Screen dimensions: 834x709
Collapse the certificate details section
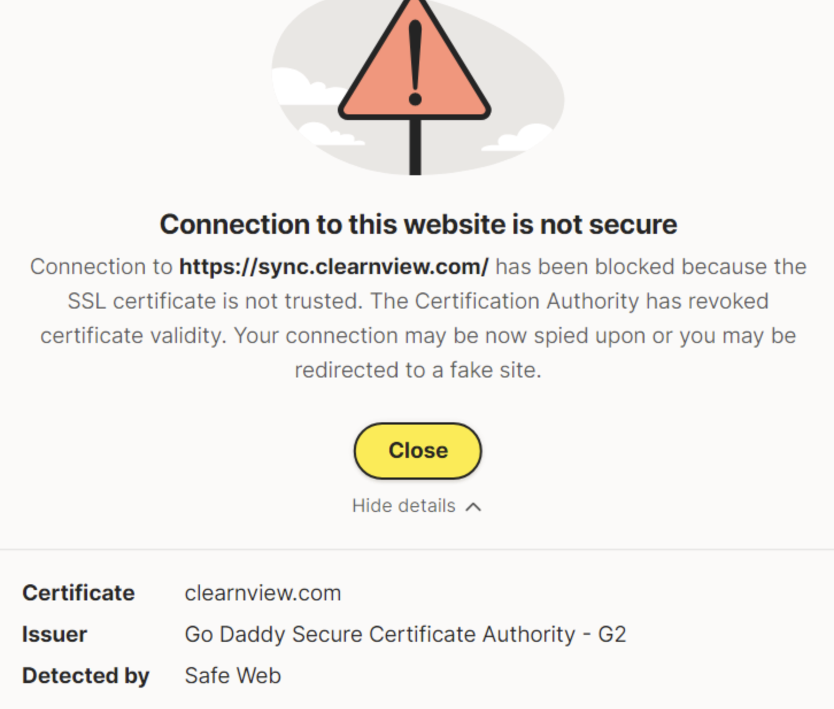[x=418, y=506]
